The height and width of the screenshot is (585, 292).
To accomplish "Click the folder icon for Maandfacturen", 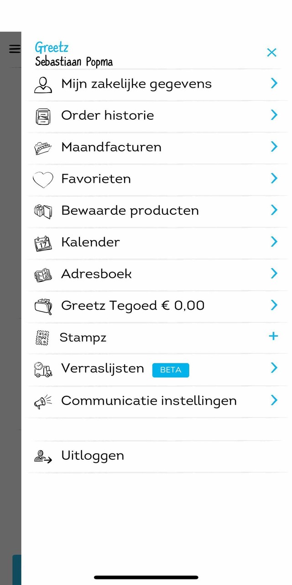I will [43, 148].
